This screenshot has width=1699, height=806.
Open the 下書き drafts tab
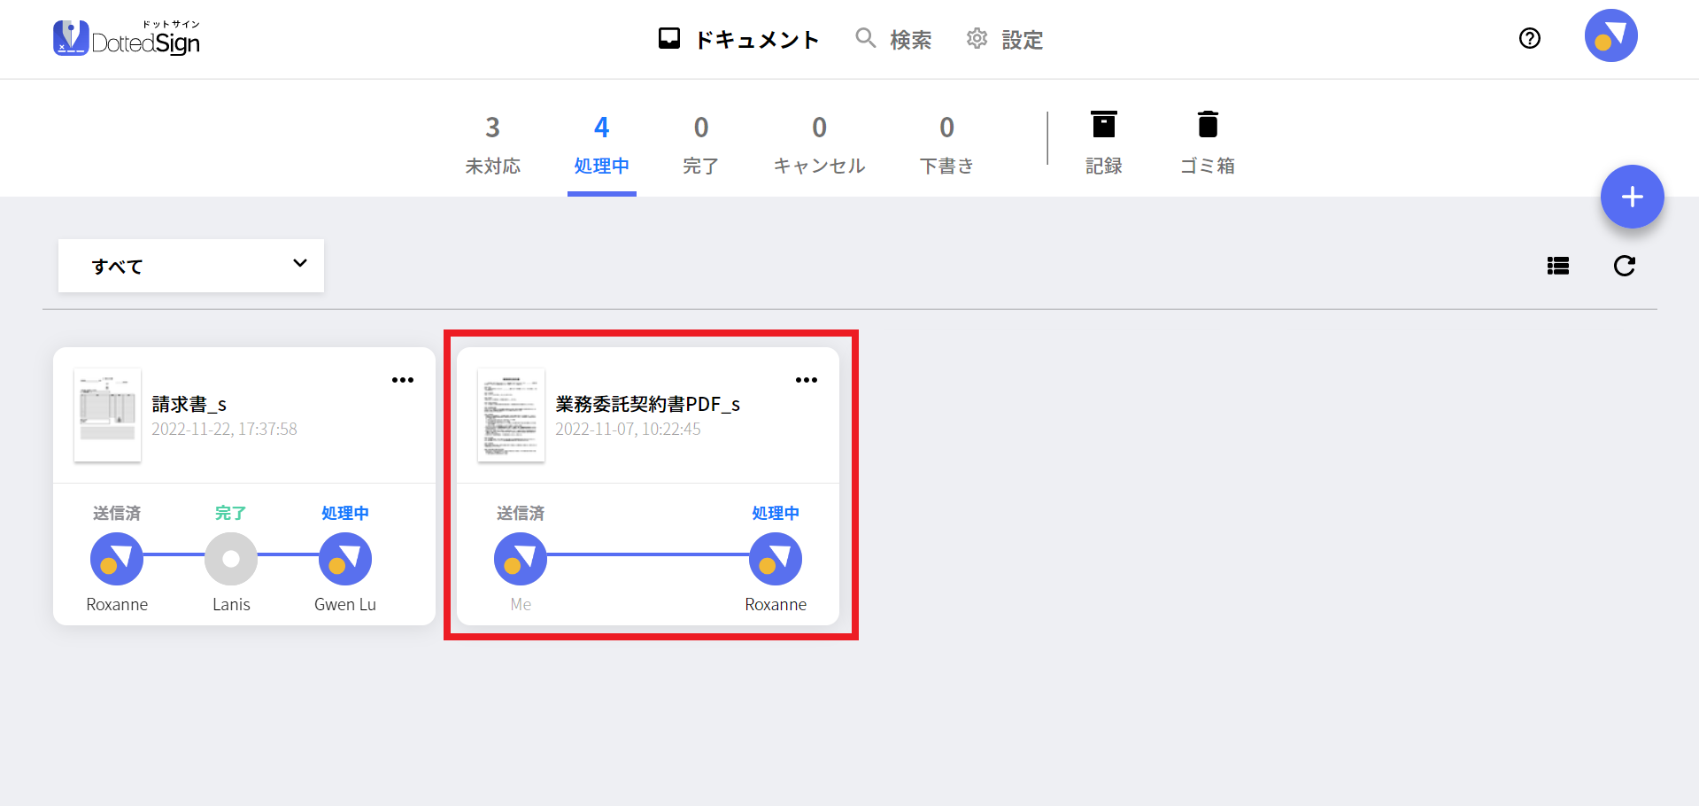(x=946, y=145)
